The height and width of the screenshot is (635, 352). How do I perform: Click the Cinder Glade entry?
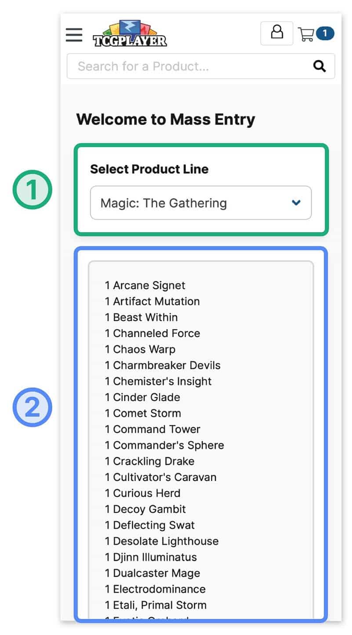142,397
